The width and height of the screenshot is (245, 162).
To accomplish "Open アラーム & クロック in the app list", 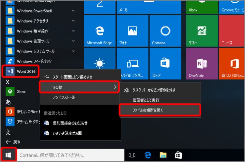I will (x=23, y=122).
